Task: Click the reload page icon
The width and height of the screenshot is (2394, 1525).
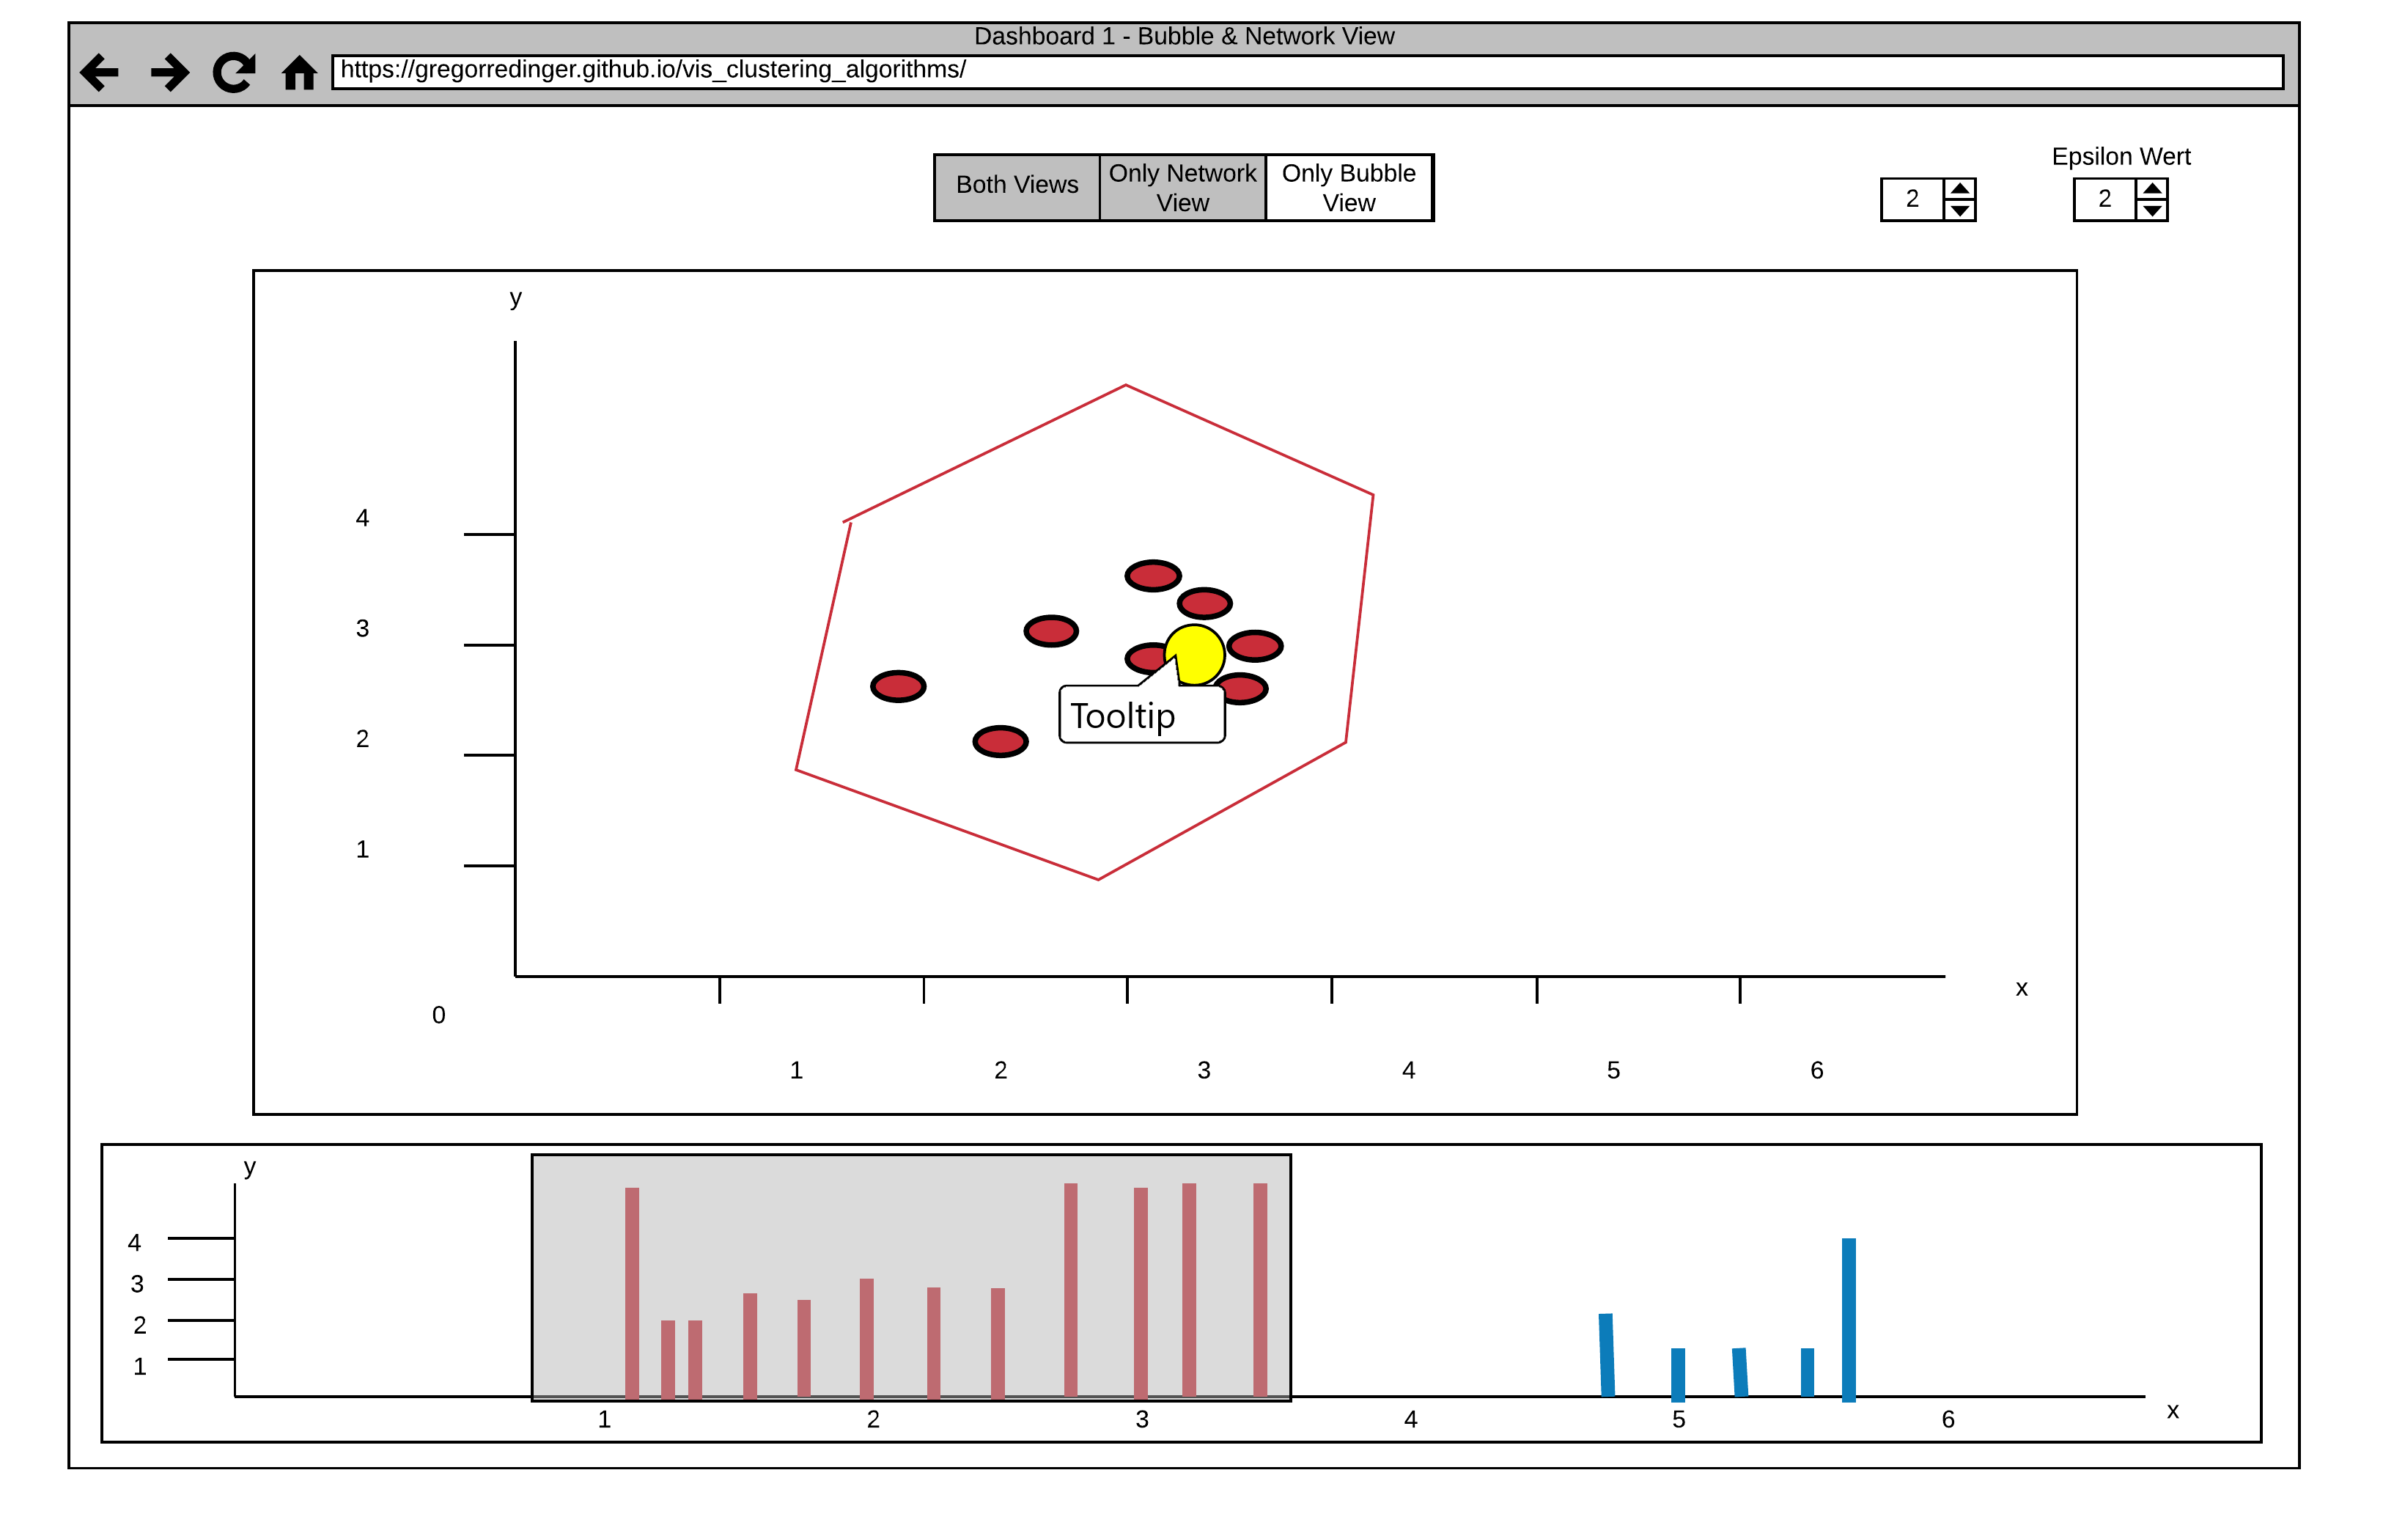Action: point(234,73)
